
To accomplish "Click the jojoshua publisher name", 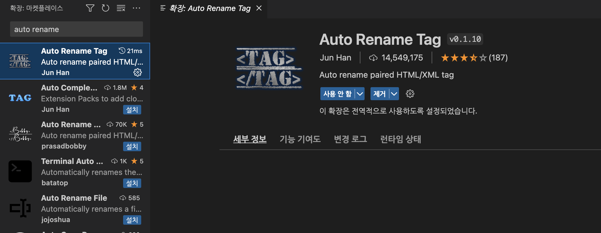I will coord(56,220).
